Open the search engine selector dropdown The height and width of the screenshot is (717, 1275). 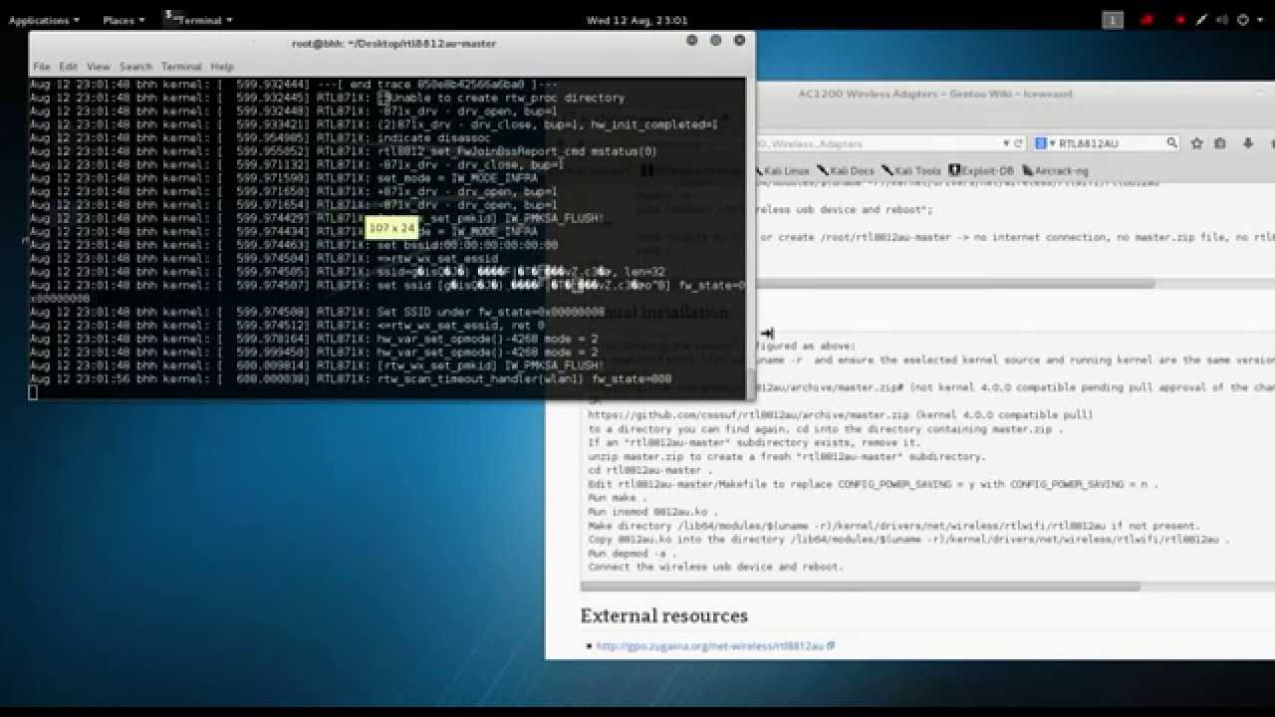(x=1046, y=143)
